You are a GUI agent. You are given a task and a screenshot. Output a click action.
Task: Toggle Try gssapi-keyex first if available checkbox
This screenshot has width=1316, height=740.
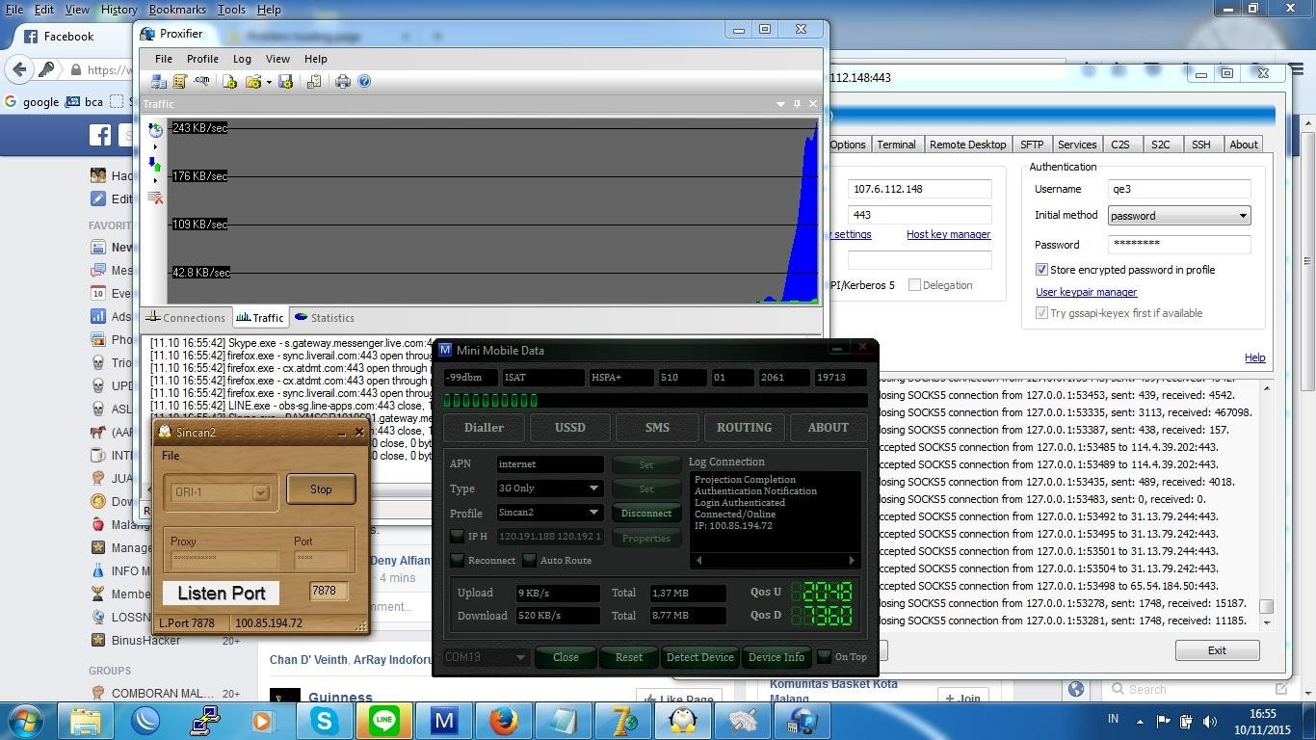[1041, 313]
